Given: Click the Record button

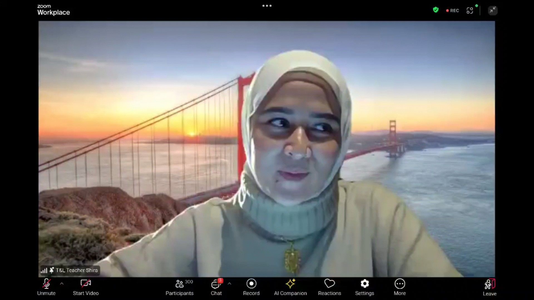Looking at the screenshot, I should click(x=251, y=287).
